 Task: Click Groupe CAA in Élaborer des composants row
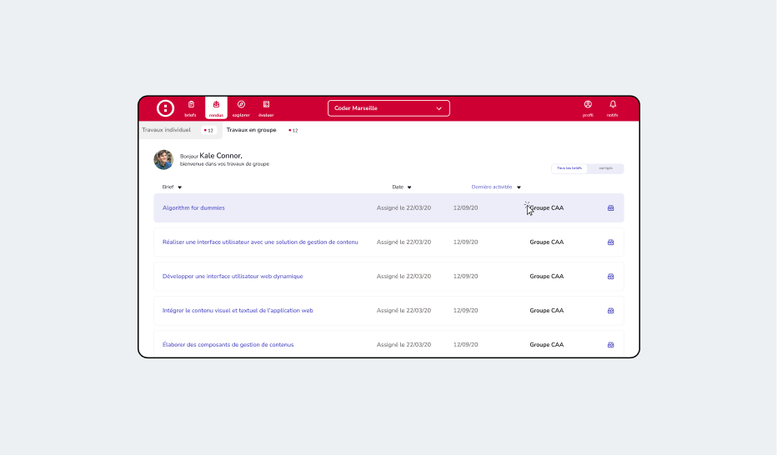click(547, 345)
